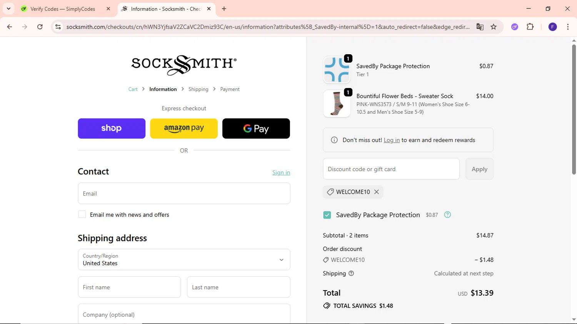The image size is (577, 324).
Task: Open the site information icon in address bar
Action: 58,27
